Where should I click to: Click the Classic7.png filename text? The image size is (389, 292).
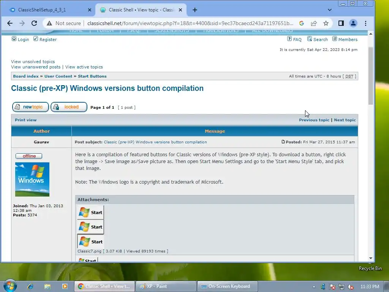pyautogui.click(x=89, y=251)
